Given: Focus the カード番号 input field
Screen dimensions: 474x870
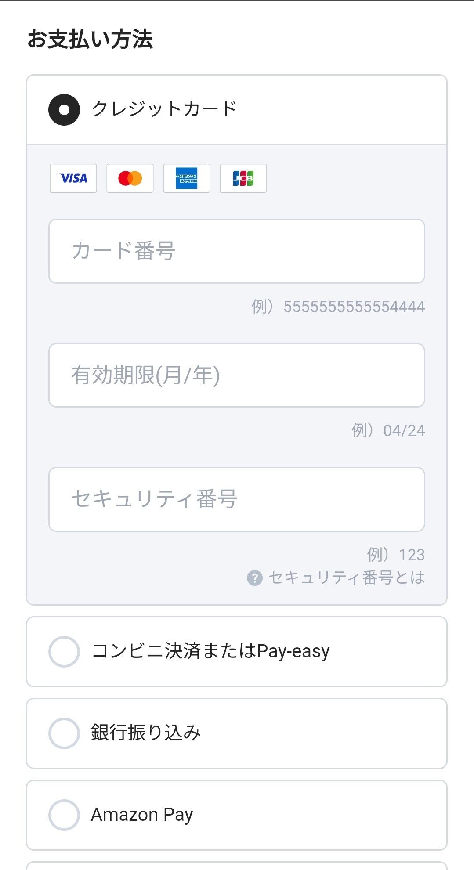Looking at the screenshot, I should point(237,251).
